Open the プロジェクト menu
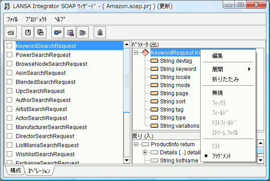270x181 pixels. tap(36, 19)
